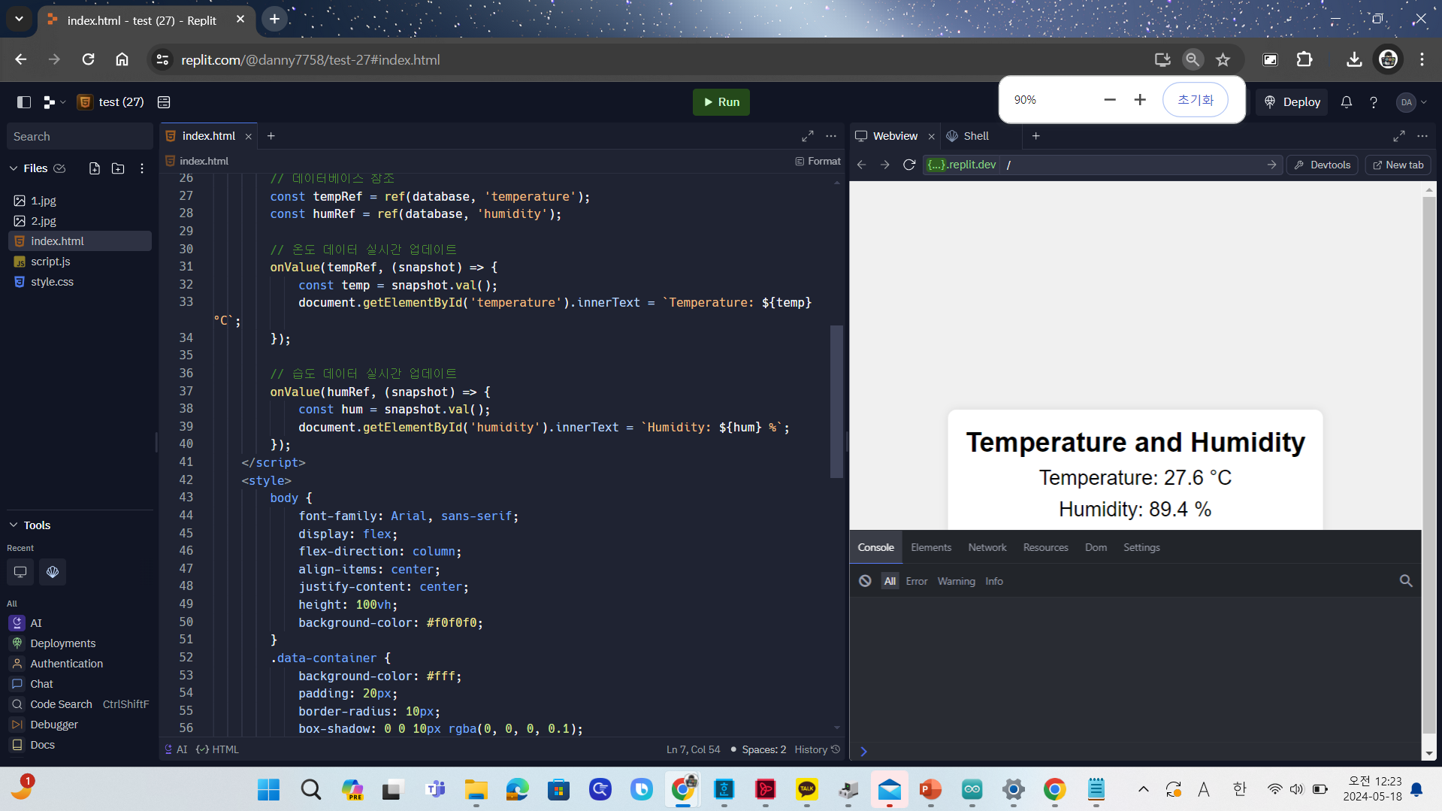The image size is (1442, 811).
Task: Click the AI status bar item
Action: [176, 749]
